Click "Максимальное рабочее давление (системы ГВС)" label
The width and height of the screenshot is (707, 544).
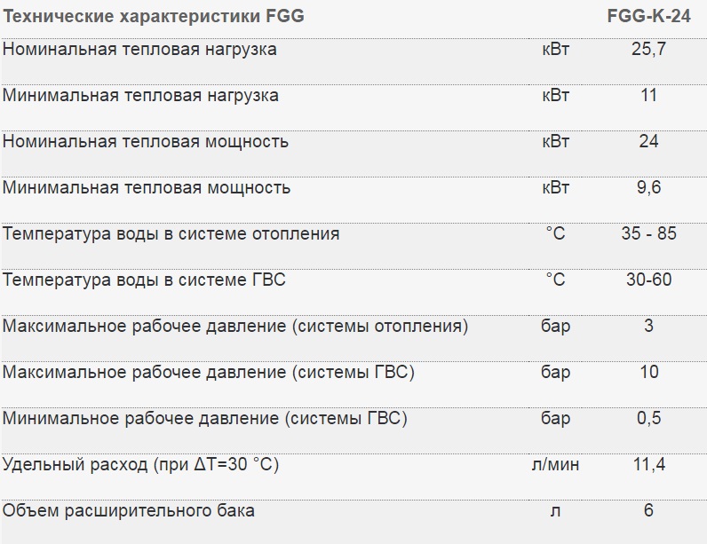point(209,373)
